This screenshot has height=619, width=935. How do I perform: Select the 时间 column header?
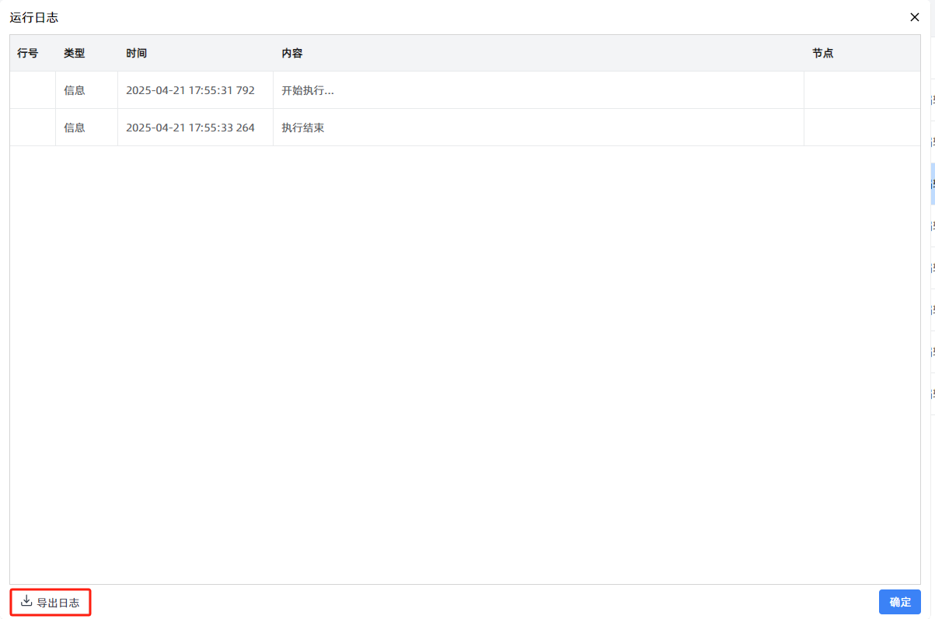(136, 52)
